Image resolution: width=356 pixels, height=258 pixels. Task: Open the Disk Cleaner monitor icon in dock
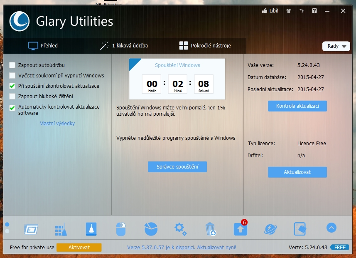click(31, 229)
